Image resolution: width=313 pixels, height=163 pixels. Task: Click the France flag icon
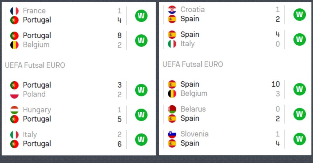14,11
